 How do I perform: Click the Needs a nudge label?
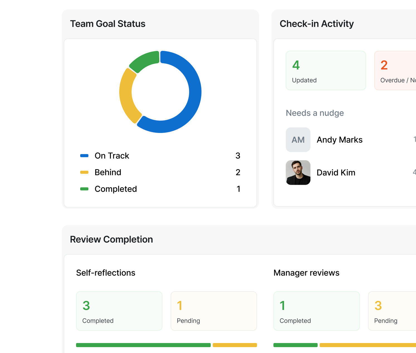click(315, 113)
